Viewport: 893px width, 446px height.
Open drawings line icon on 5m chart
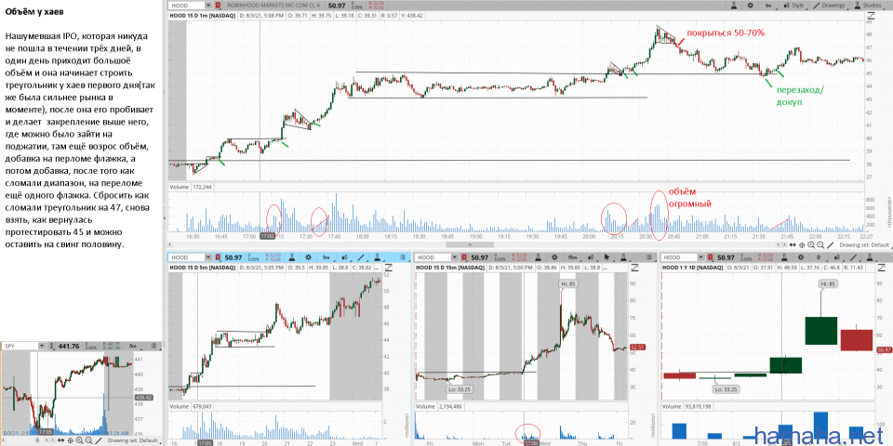pyautogui.click(x=361, y=257)
